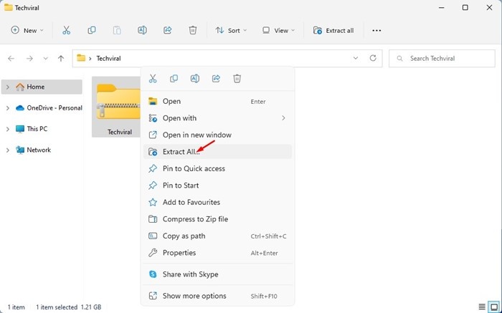
Task: Click the Refresh icon in address bar
Action: [373, 58]
